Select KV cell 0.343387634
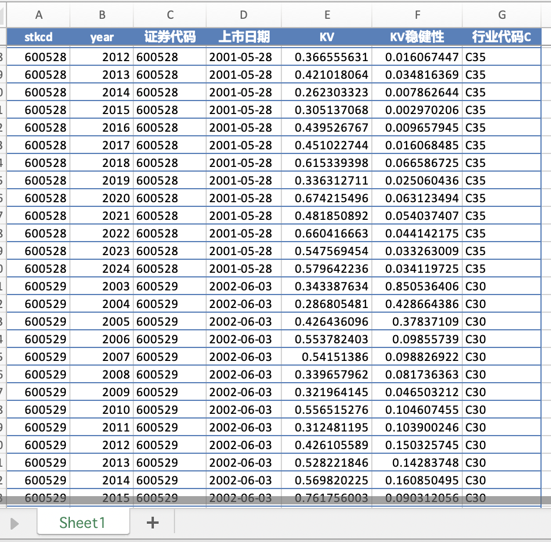This screenshot has height=542, width=551. 327,286
